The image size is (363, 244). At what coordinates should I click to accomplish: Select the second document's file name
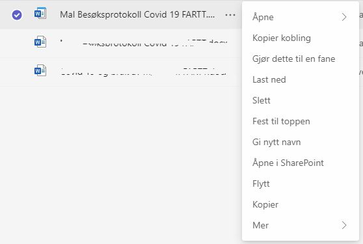tap(144, 42)
